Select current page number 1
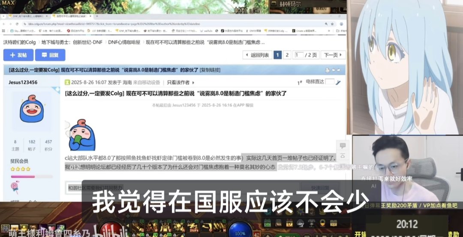 tap(277, 55)
